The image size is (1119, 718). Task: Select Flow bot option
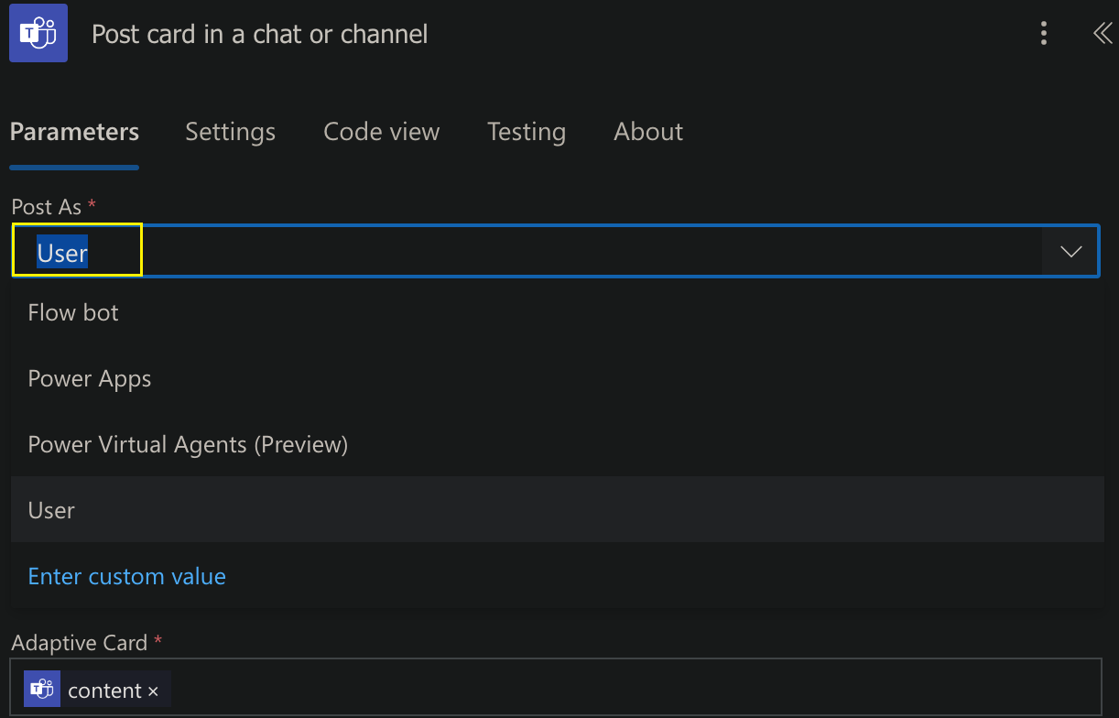click(x=557, y=312)
